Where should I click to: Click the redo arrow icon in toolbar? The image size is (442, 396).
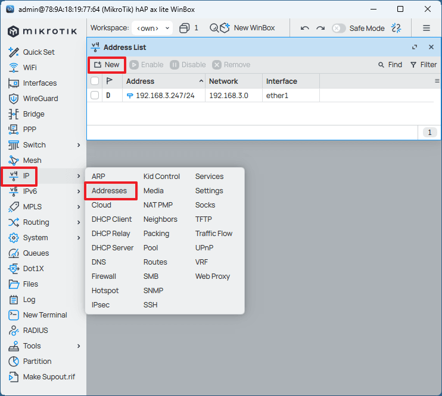tap(320, 28)
